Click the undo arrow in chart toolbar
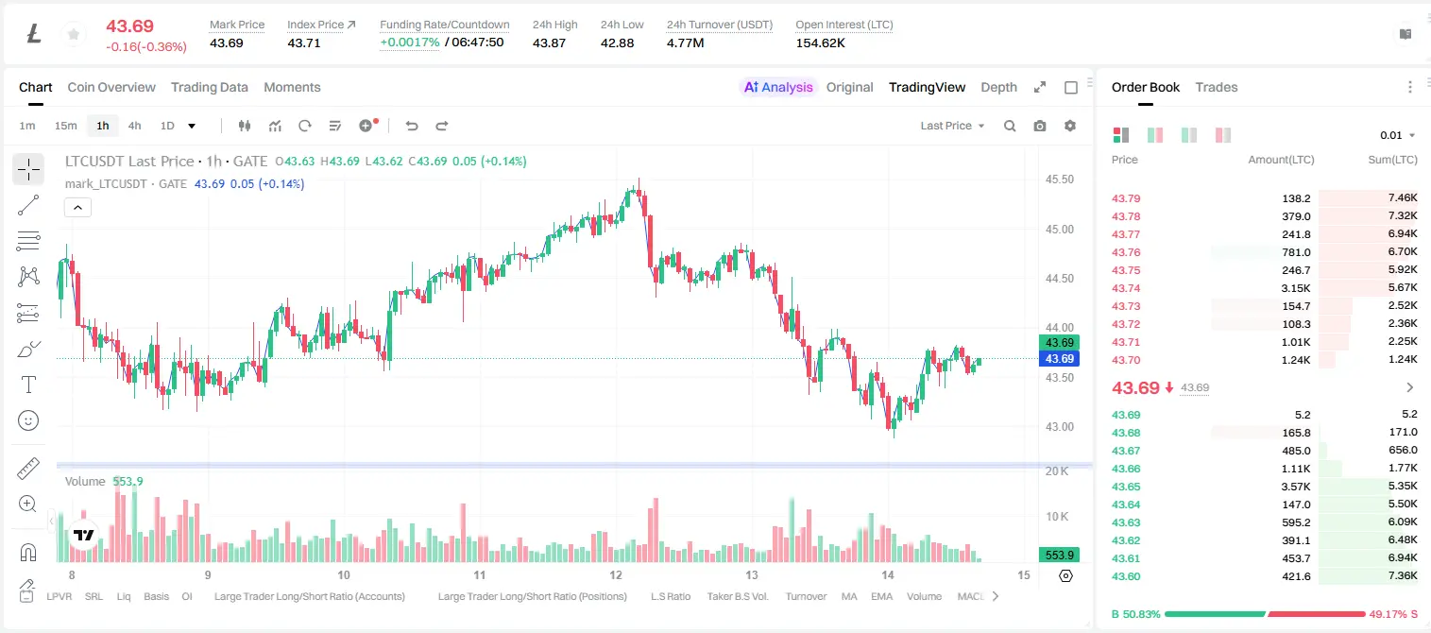Screen dimensions: 1431x633 411,126
